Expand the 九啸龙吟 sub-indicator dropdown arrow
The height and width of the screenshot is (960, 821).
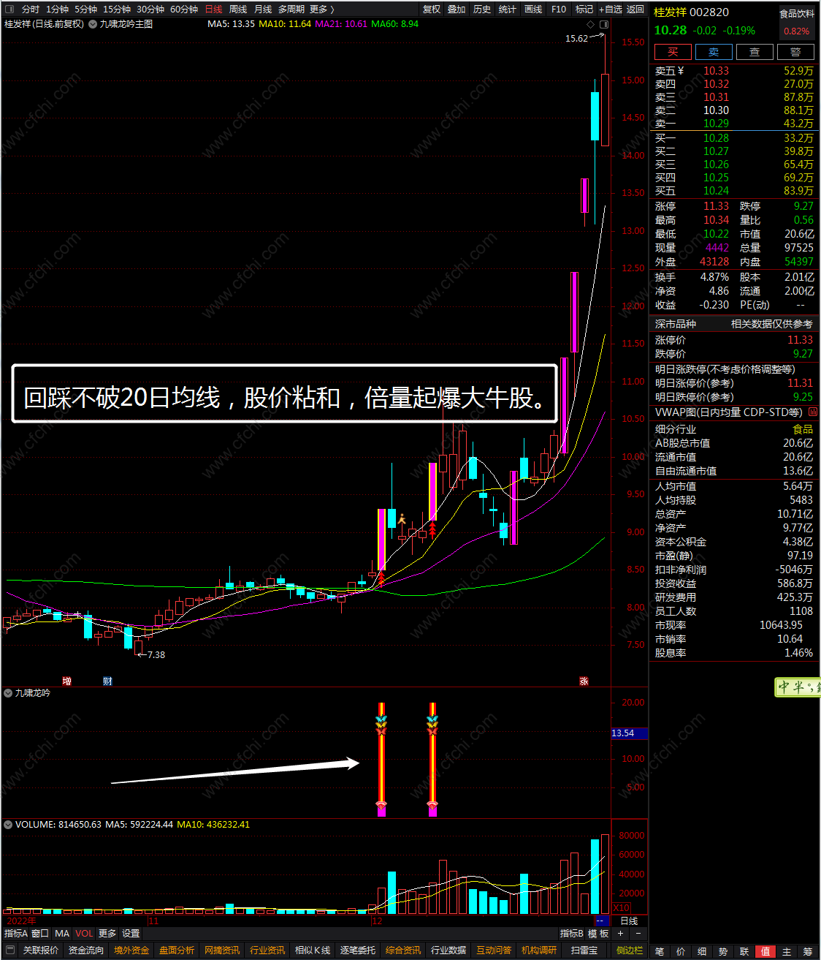click(x=8, y=692)
